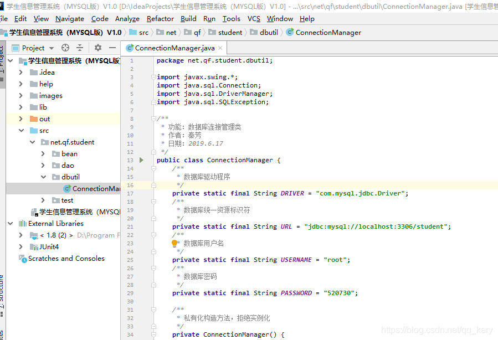498x340 pixels.
Task: Open the View menu
Action: tap(42, 19)
